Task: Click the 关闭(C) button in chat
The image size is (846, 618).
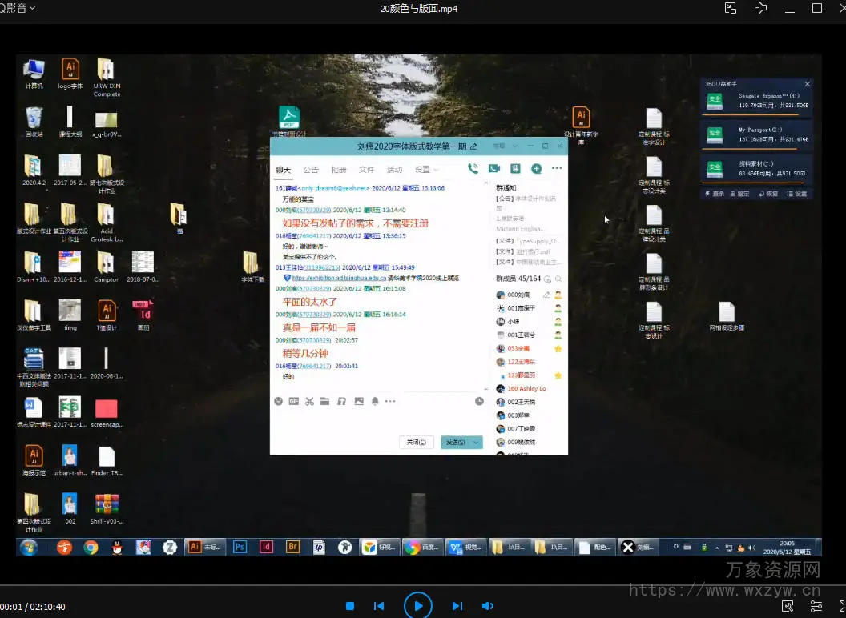Action: (417, 443)
